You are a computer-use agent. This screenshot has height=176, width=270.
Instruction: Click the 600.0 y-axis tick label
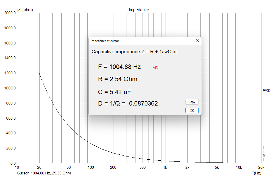point(11,118)
